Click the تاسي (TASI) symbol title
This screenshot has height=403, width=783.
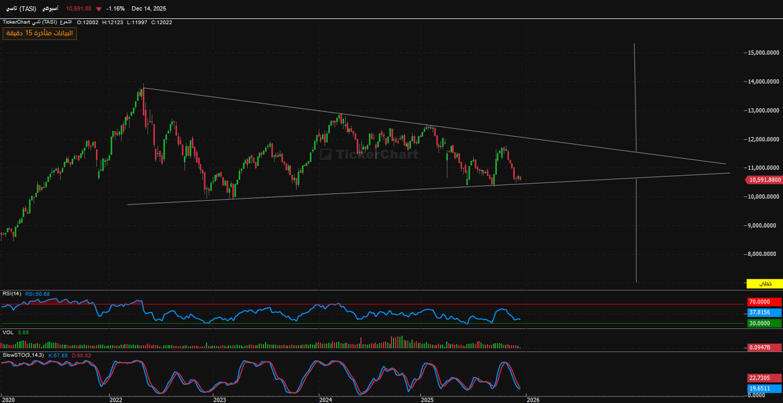[22, 8]
